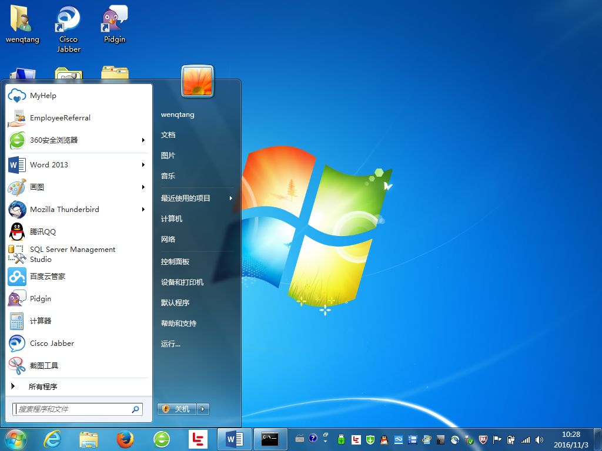Open 帮助和支持 from the Start menu
This screenshot has width=602, height=451.
click(x=179, y=324)
